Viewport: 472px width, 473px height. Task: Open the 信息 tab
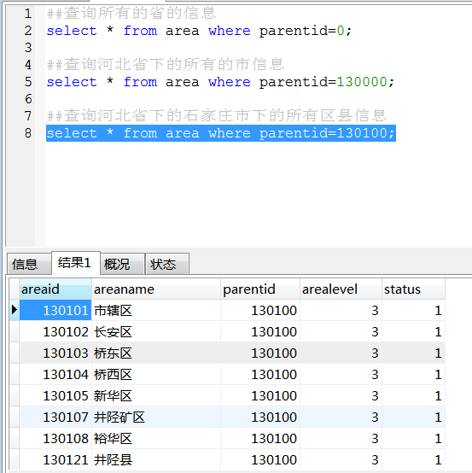[x=29, y=265]
